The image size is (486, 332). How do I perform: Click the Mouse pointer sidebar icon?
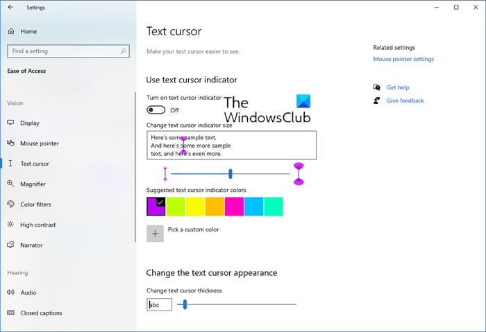(x=10, y=143)
